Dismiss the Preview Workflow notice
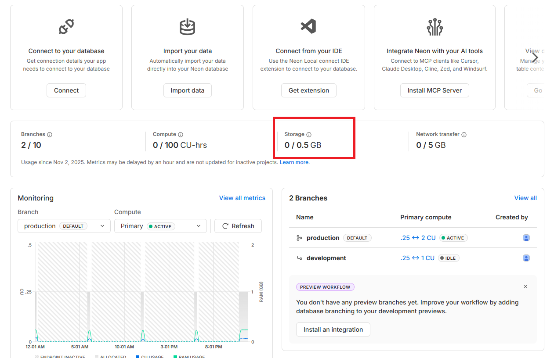Screen dimensions: 554x358 coord(525,286)
